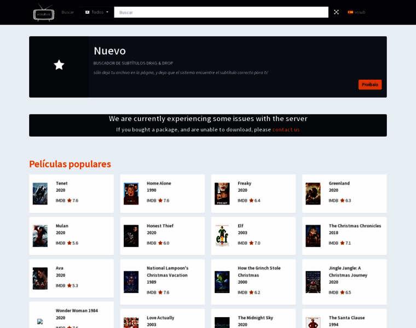Click year 1994 under The Santa Clause
Image resolution: width=416 pixels, height=328 pixels.
[333, 325]
